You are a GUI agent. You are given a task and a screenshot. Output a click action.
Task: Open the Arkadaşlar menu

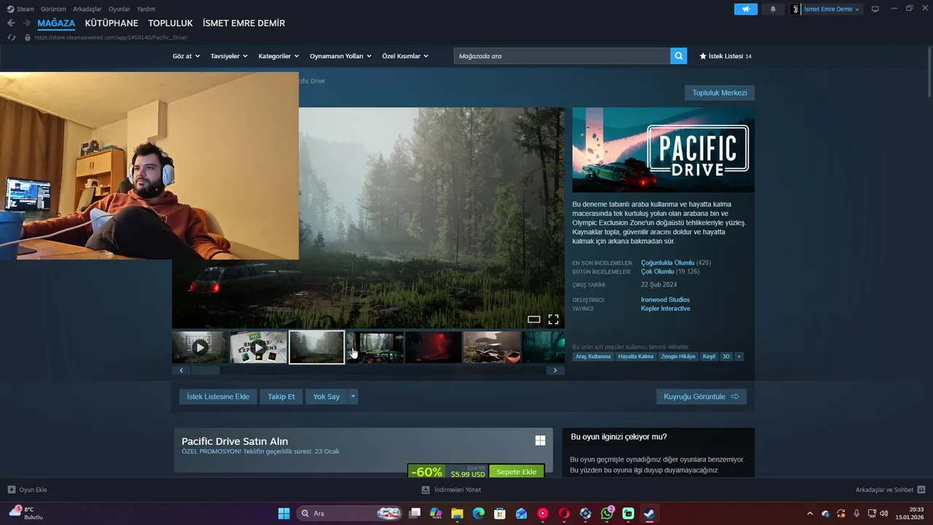coord(87,9)
